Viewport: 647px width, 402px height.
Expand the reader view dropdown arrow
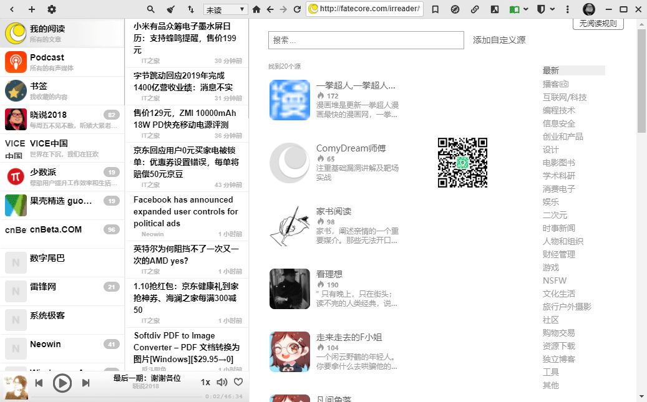pyautogui.click(x=526, y=9)
